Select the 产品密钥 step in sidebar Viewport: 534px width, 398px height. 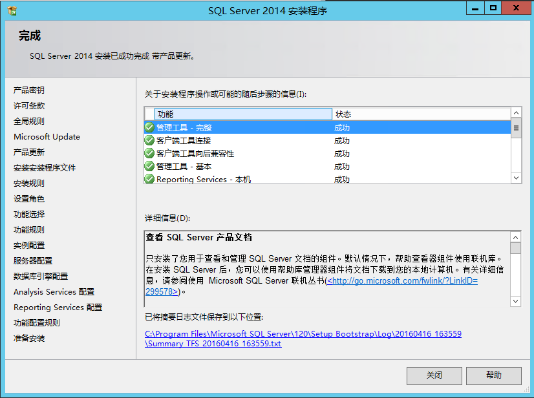[x=29, y=90]
